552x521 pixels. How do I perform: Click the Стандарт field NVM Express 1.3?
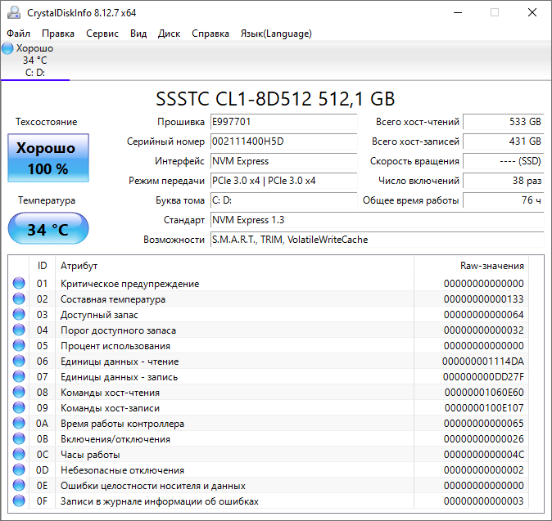point(378,220)
